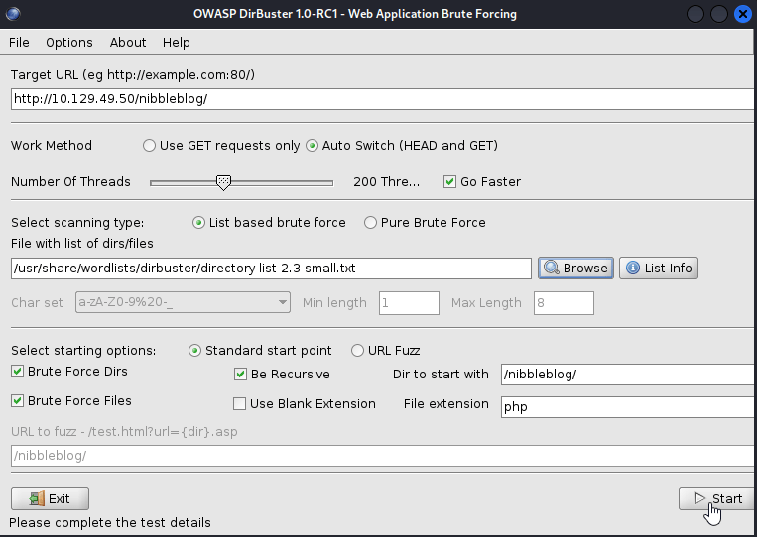
Task: Open the About menu
Action: 128,43
